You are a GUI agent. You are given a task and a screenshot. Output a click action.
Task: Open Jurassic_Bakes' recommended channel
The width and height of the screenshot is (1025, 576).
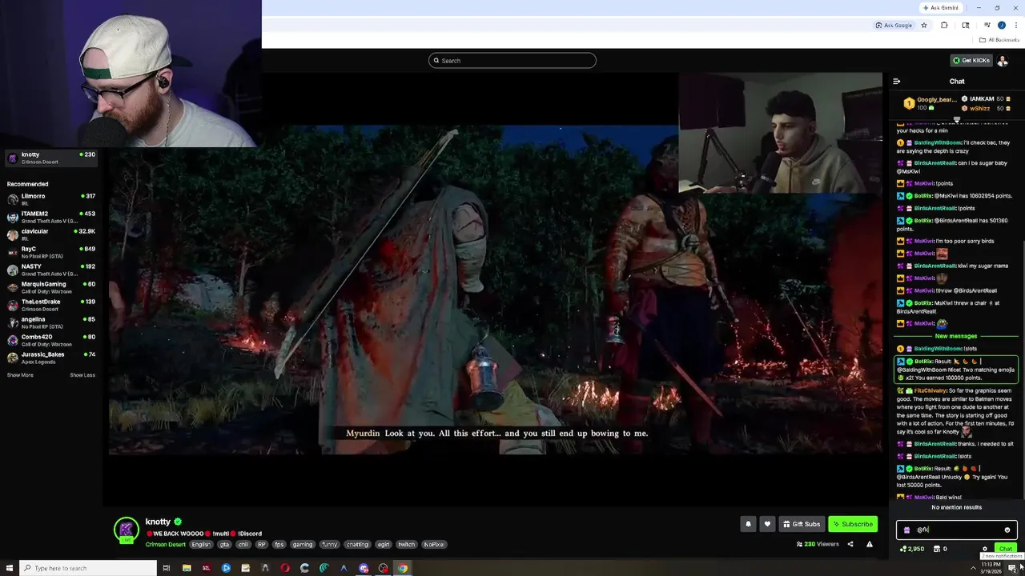[51, 358]
